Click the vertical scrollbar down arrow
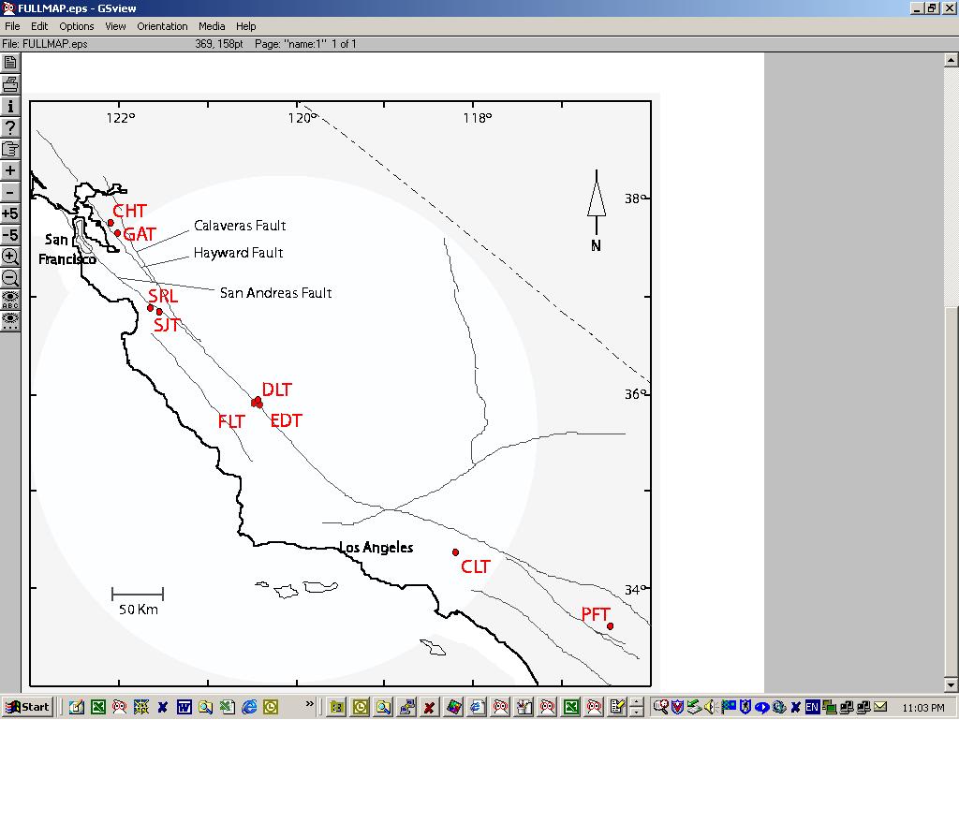959x838 pixels. pos(952,685)
